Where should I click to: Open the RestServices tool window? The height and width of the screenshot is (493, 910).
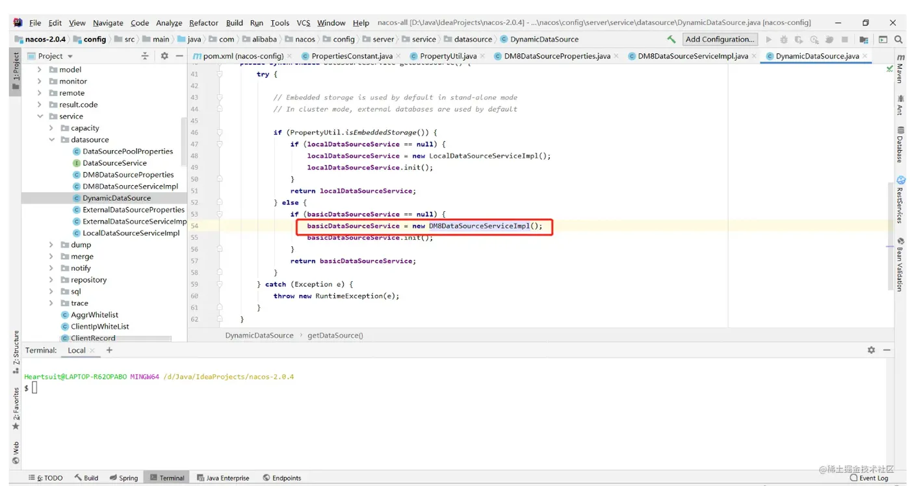click(900, 199)
